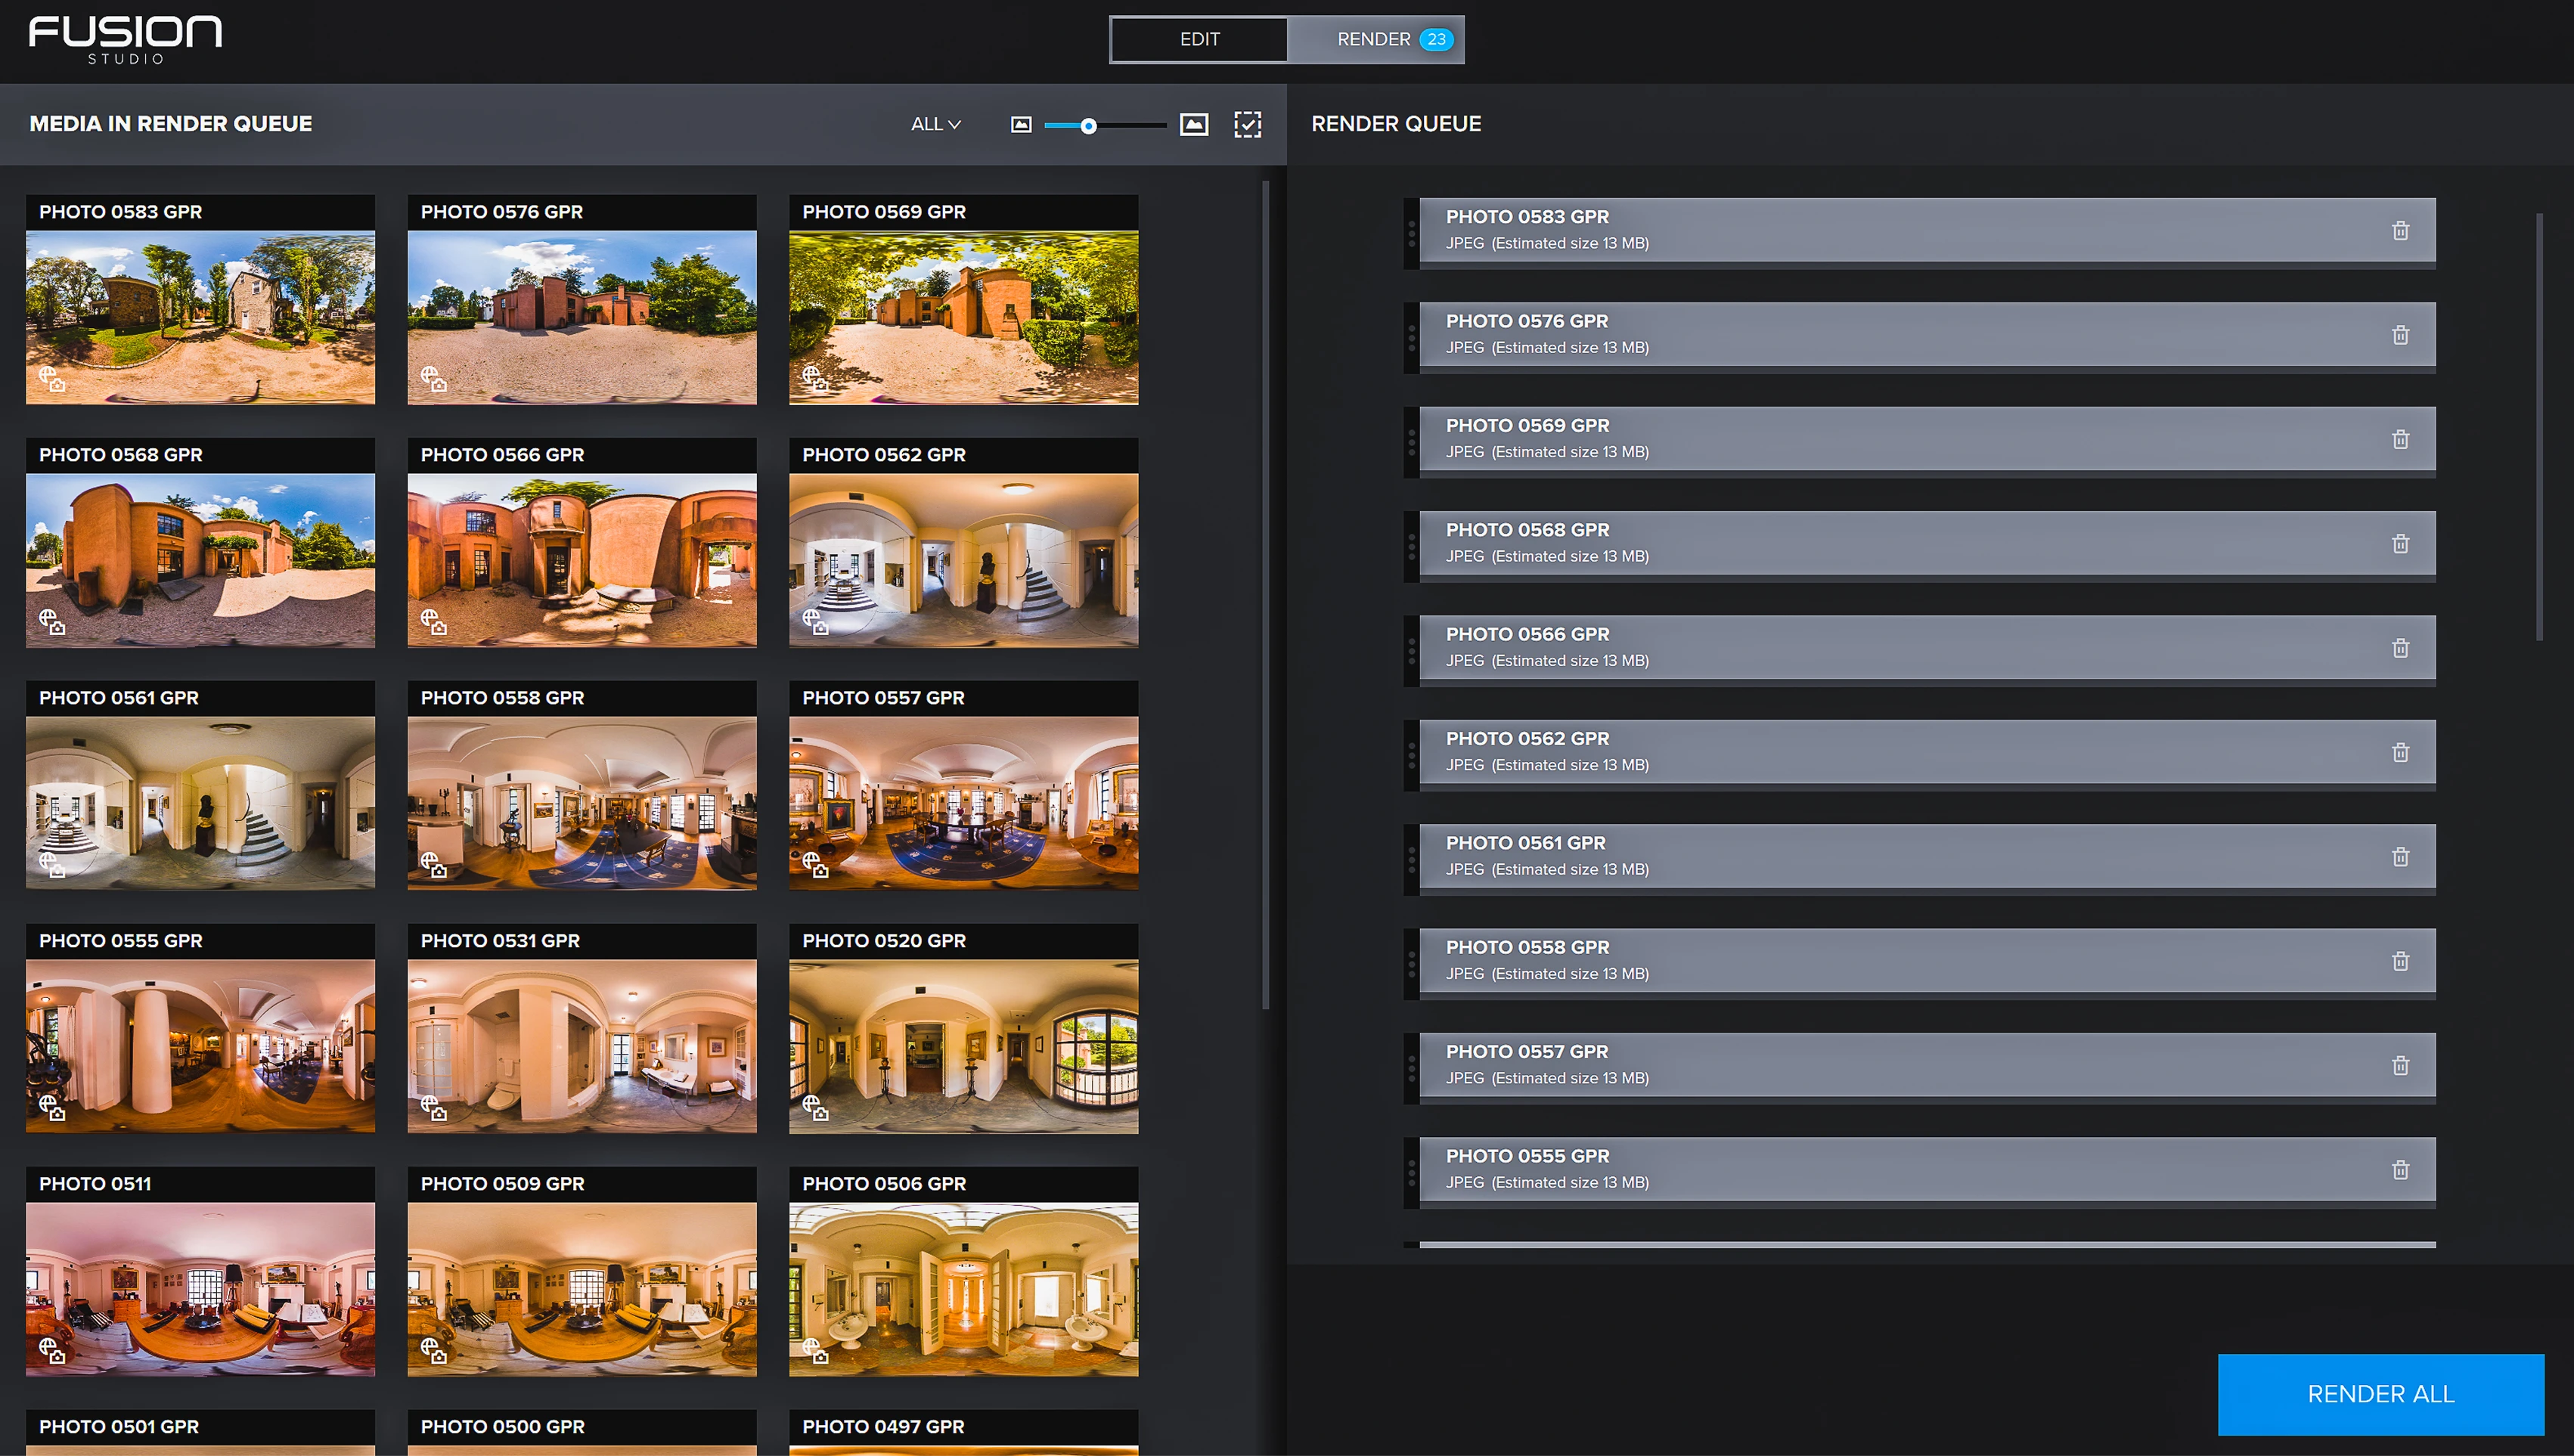
Task: Click the RENDER ALL button
Action: tap(2380, 1394)
